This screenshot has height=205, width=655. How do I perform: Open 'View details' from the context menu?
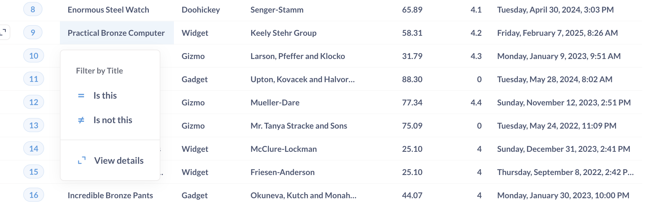point(119,161)
